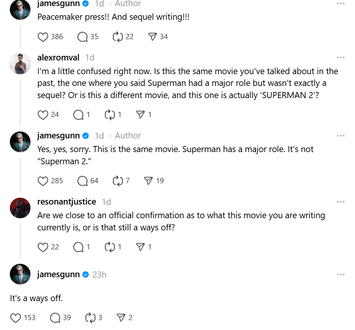The height and width of the screenshot is (330, 355).
Task: Like the 'Peacemaker press' post
Action: click(43, 37)
